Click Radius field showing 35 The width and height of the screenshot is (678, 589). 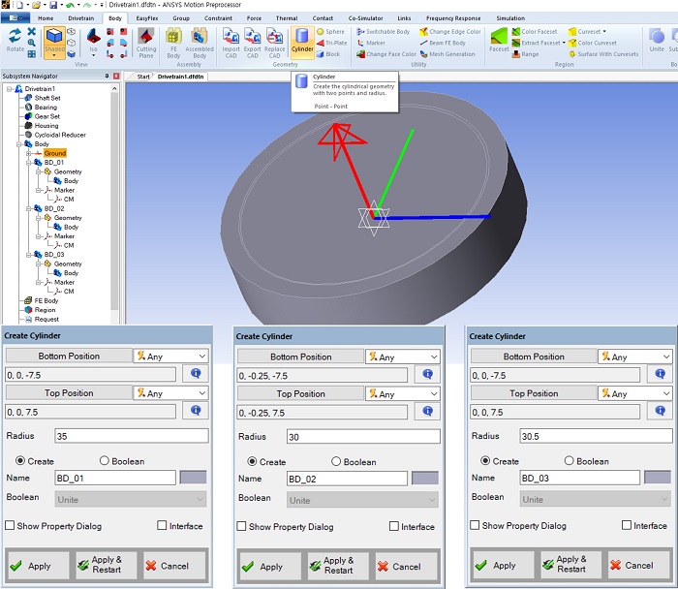(132, 436)
